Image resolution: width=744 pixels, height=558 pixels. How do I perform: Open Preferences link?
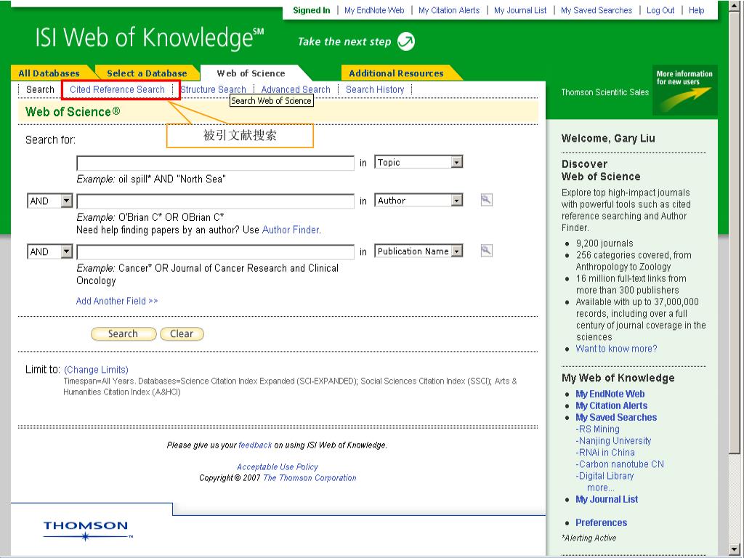point(601,523)
